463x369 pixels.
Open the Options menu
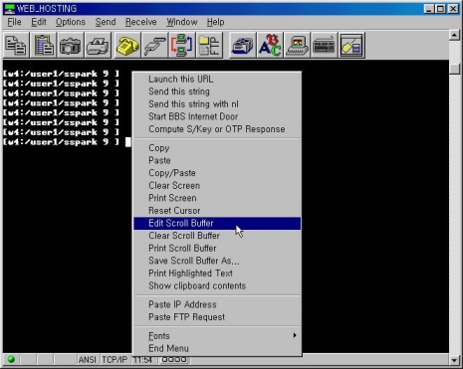pos(71,22)
